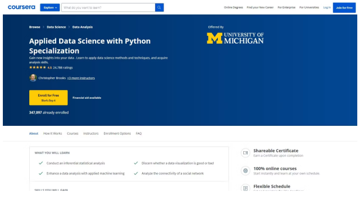This screenshot has height=205, width=362.
Task: Click the star rating icons
Action: [x=37, y=67]
